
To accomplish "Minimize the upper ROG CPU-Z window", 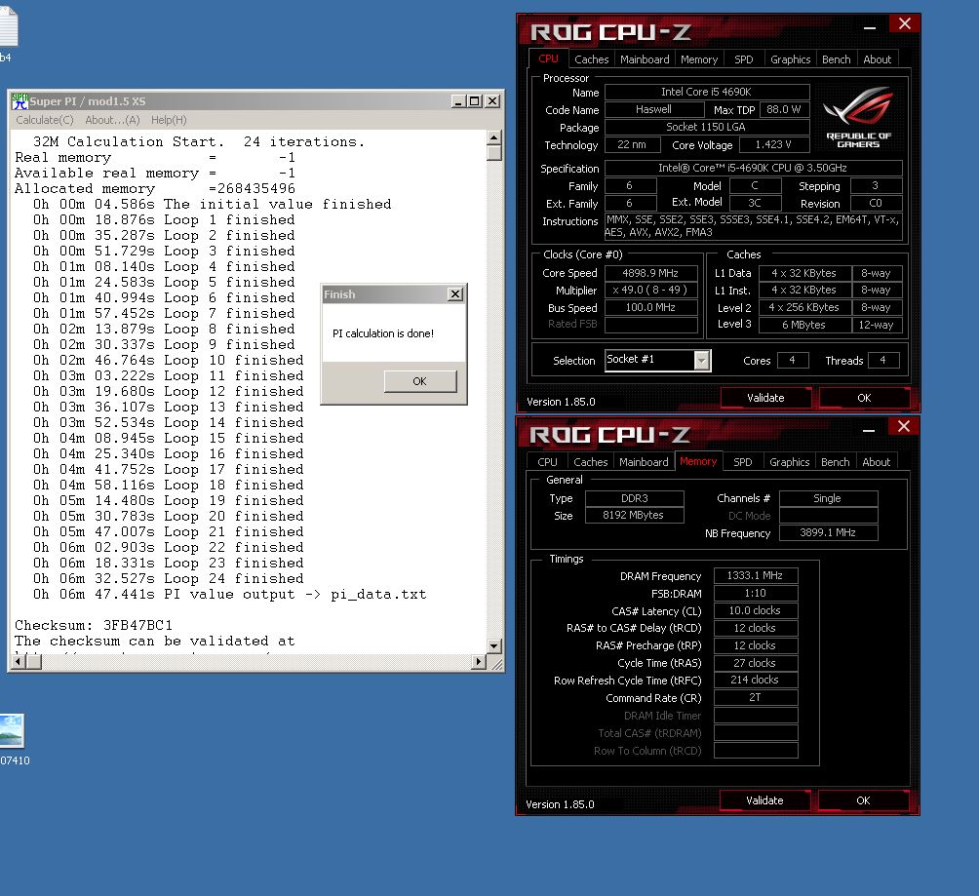I will [869, 27].
